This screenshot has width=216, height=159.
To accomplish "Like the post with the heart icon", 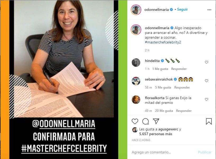I will 135,121.
